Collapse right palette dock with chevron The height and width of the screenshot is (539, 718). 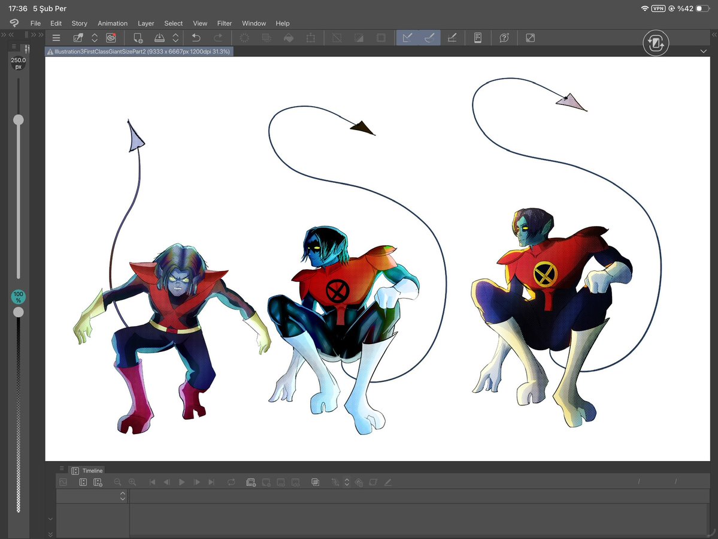(x=714, y=35)
